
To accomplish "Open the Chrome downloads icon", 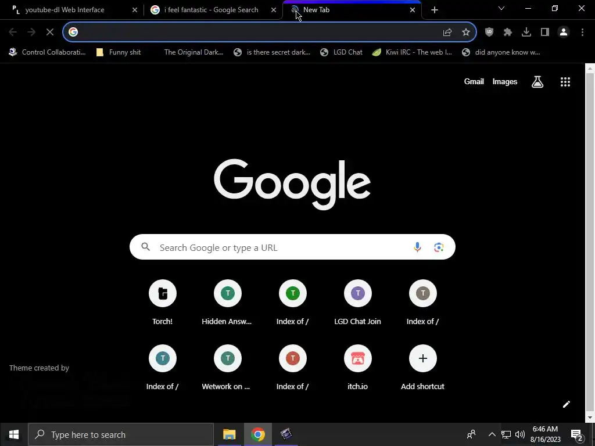I will [x=526, y=33].
